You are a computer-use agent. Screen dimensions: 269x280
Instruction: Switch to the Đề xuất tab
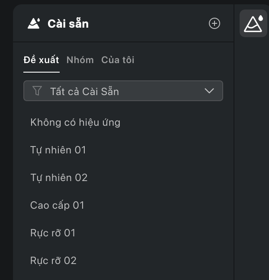(x=41, y=60)
